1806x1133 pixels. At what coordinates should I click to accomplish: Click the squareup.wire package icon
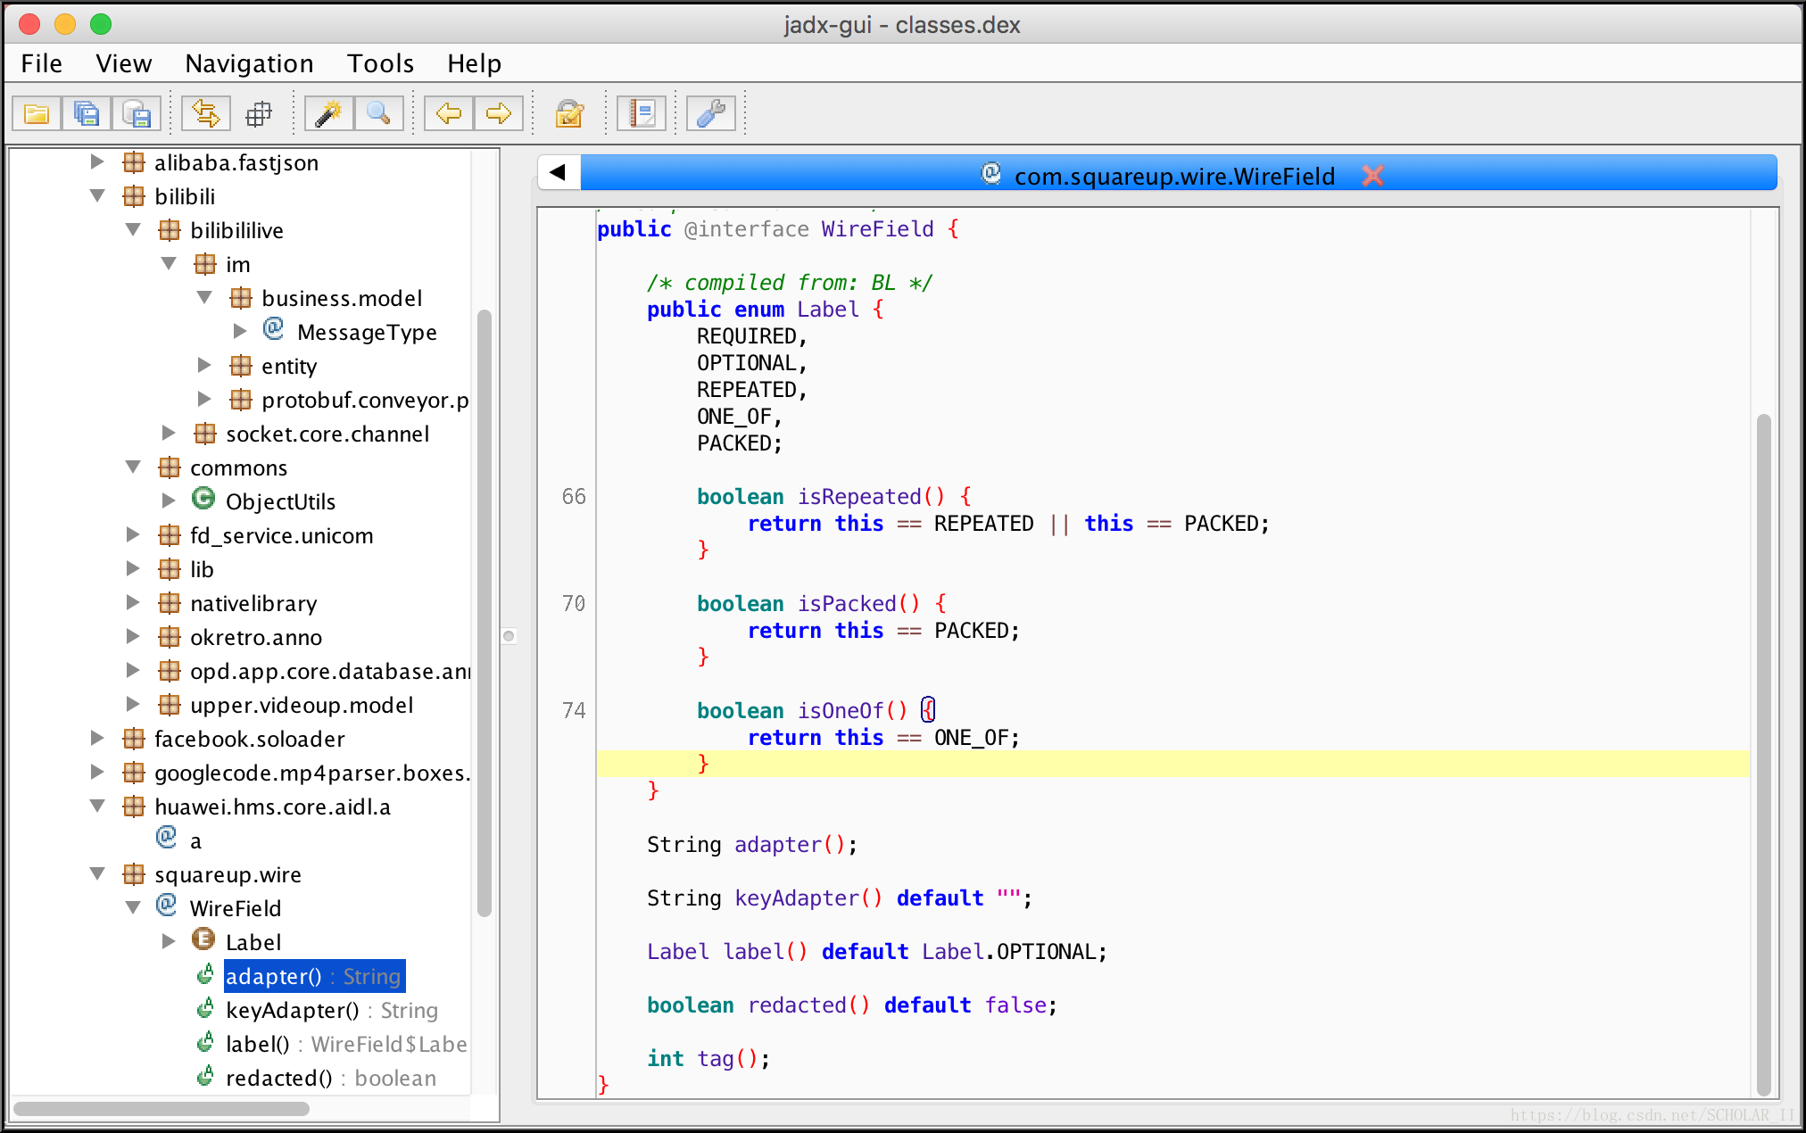point(134,874)
